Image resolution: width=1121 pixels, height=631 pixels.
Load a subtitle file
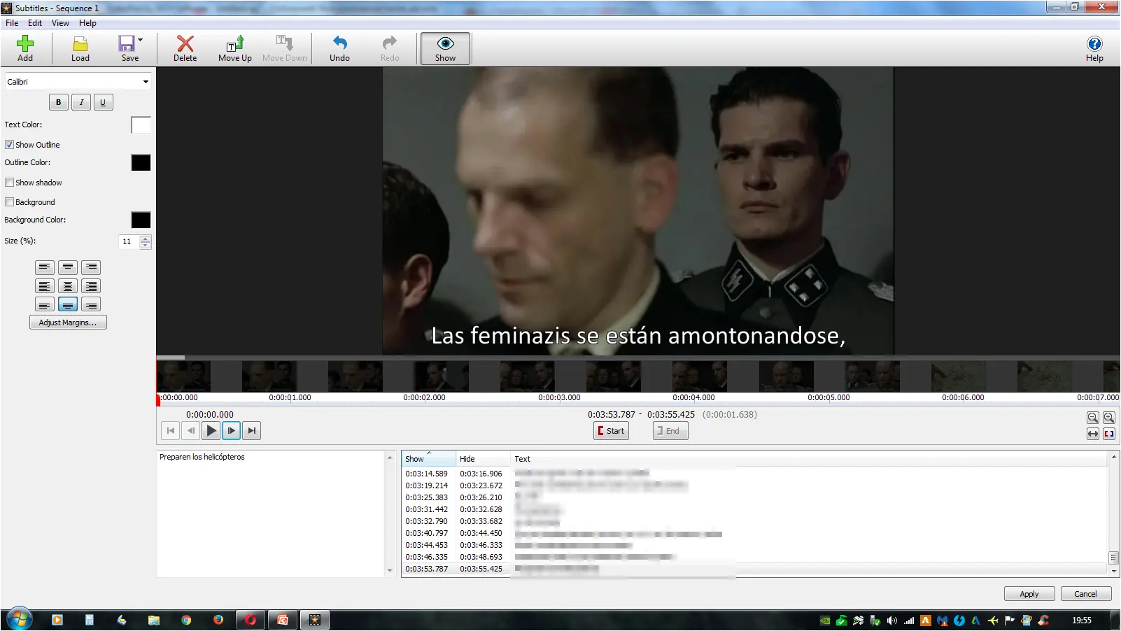pos(80,48)
